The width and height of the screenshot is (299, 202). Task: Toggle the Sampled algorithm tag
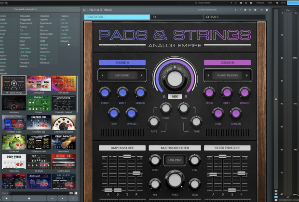click(x=44, y=45)
